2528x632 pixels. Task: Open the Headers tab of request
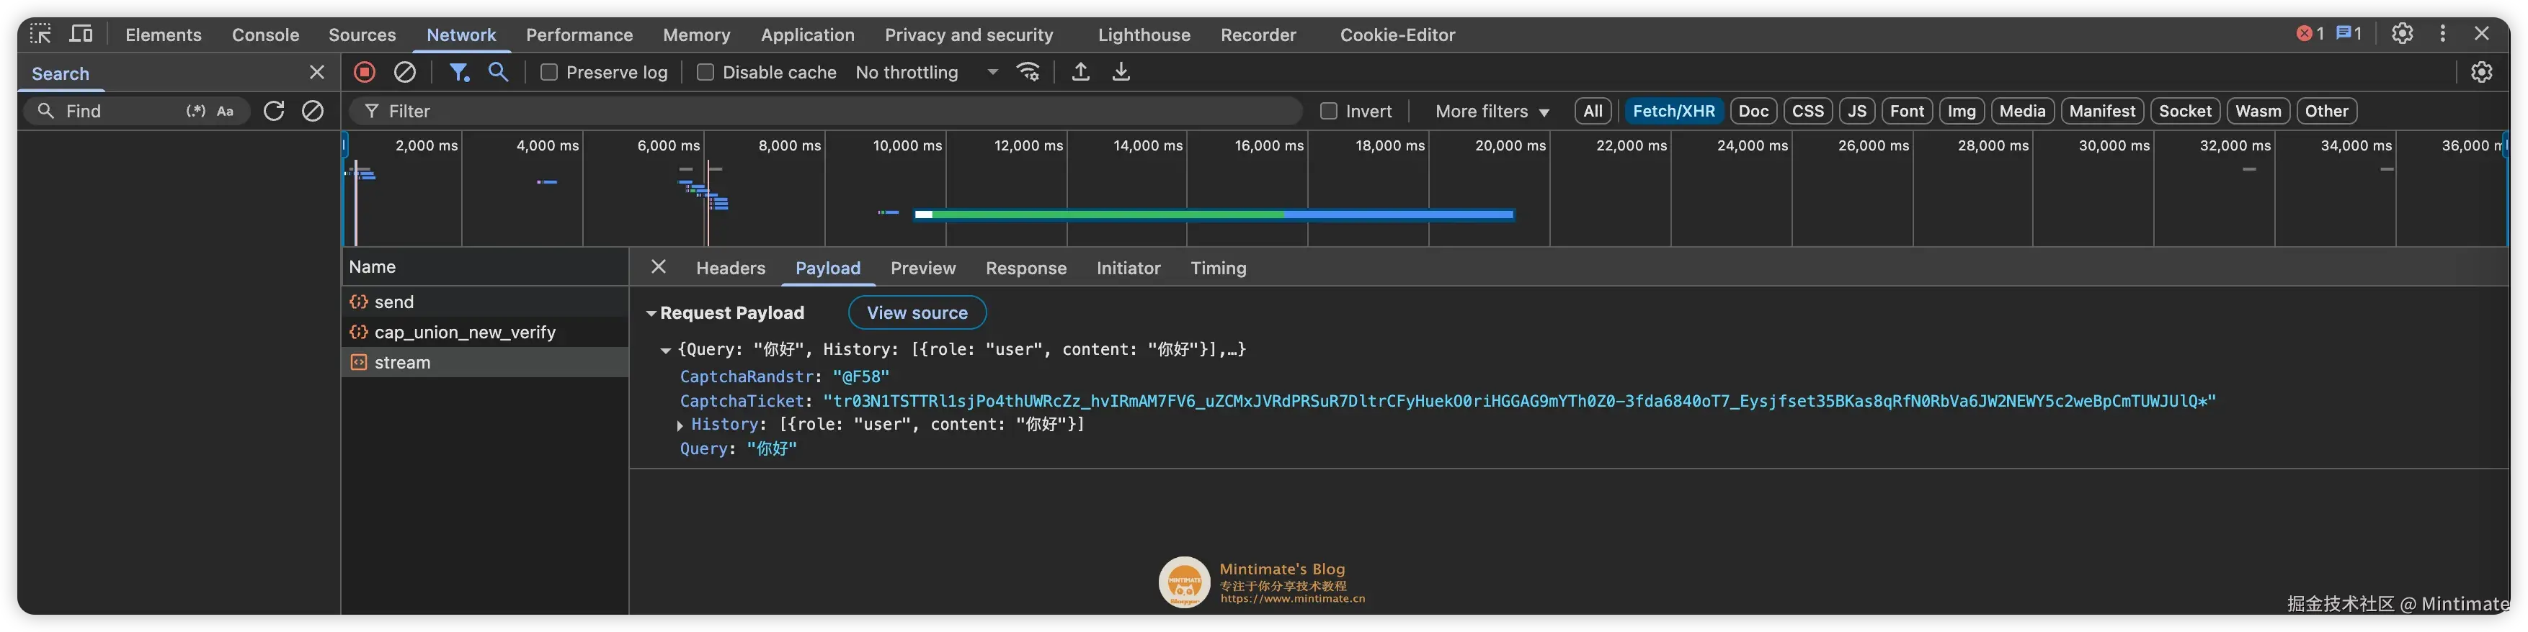(730, 268)
